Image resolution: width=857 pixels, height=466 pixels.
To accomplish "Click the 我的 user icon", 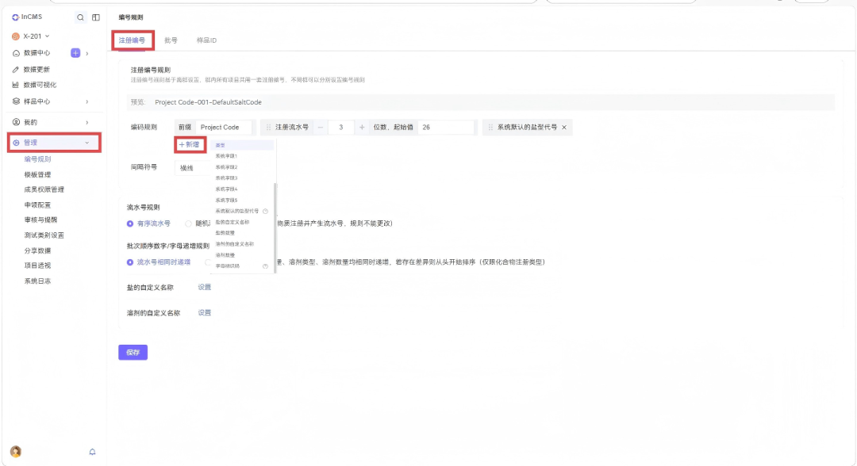I will click(x=16, y=122).
